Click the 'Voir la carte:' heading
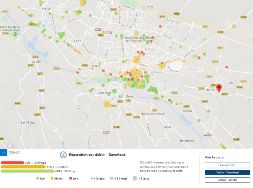 (x=215, y=157)
